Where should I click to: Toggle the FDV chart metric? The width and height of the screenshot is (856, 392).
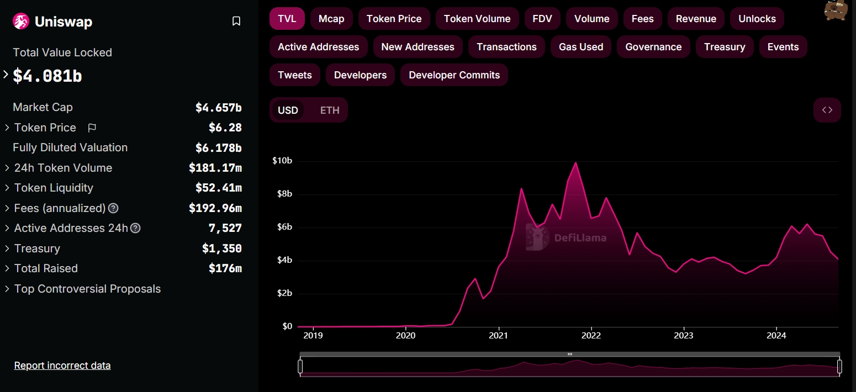point(542,19)
